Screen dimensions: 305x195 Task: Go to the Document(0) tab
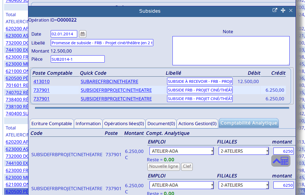tap(161, 124)
